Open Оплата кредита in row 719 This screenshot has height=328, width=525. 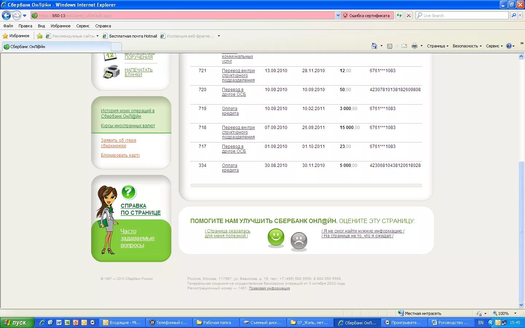click(x=230, y=111)
